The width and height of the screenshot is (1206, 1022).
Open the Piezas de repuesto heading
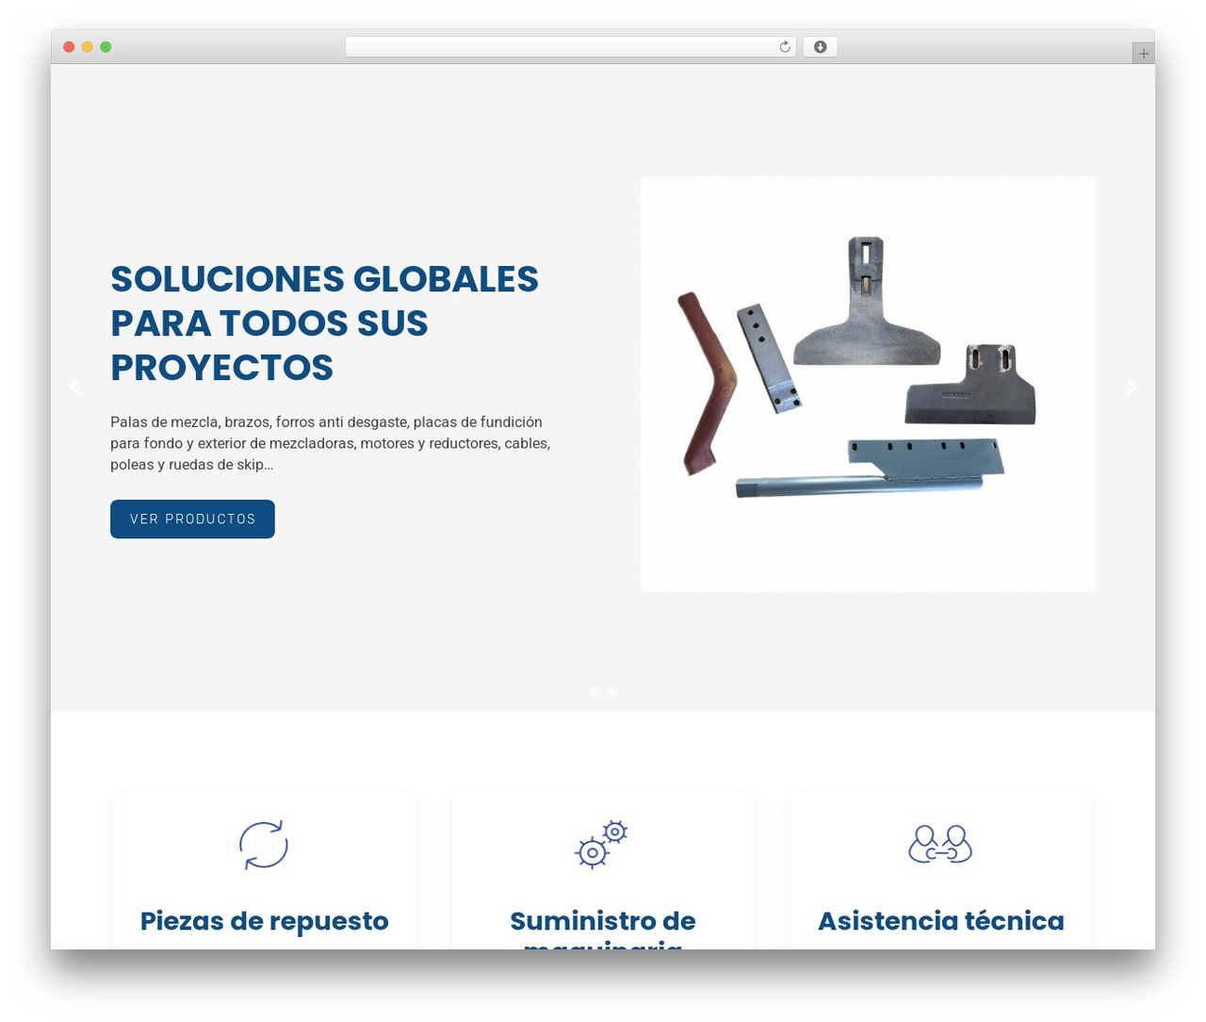click(x=264, y=921)
